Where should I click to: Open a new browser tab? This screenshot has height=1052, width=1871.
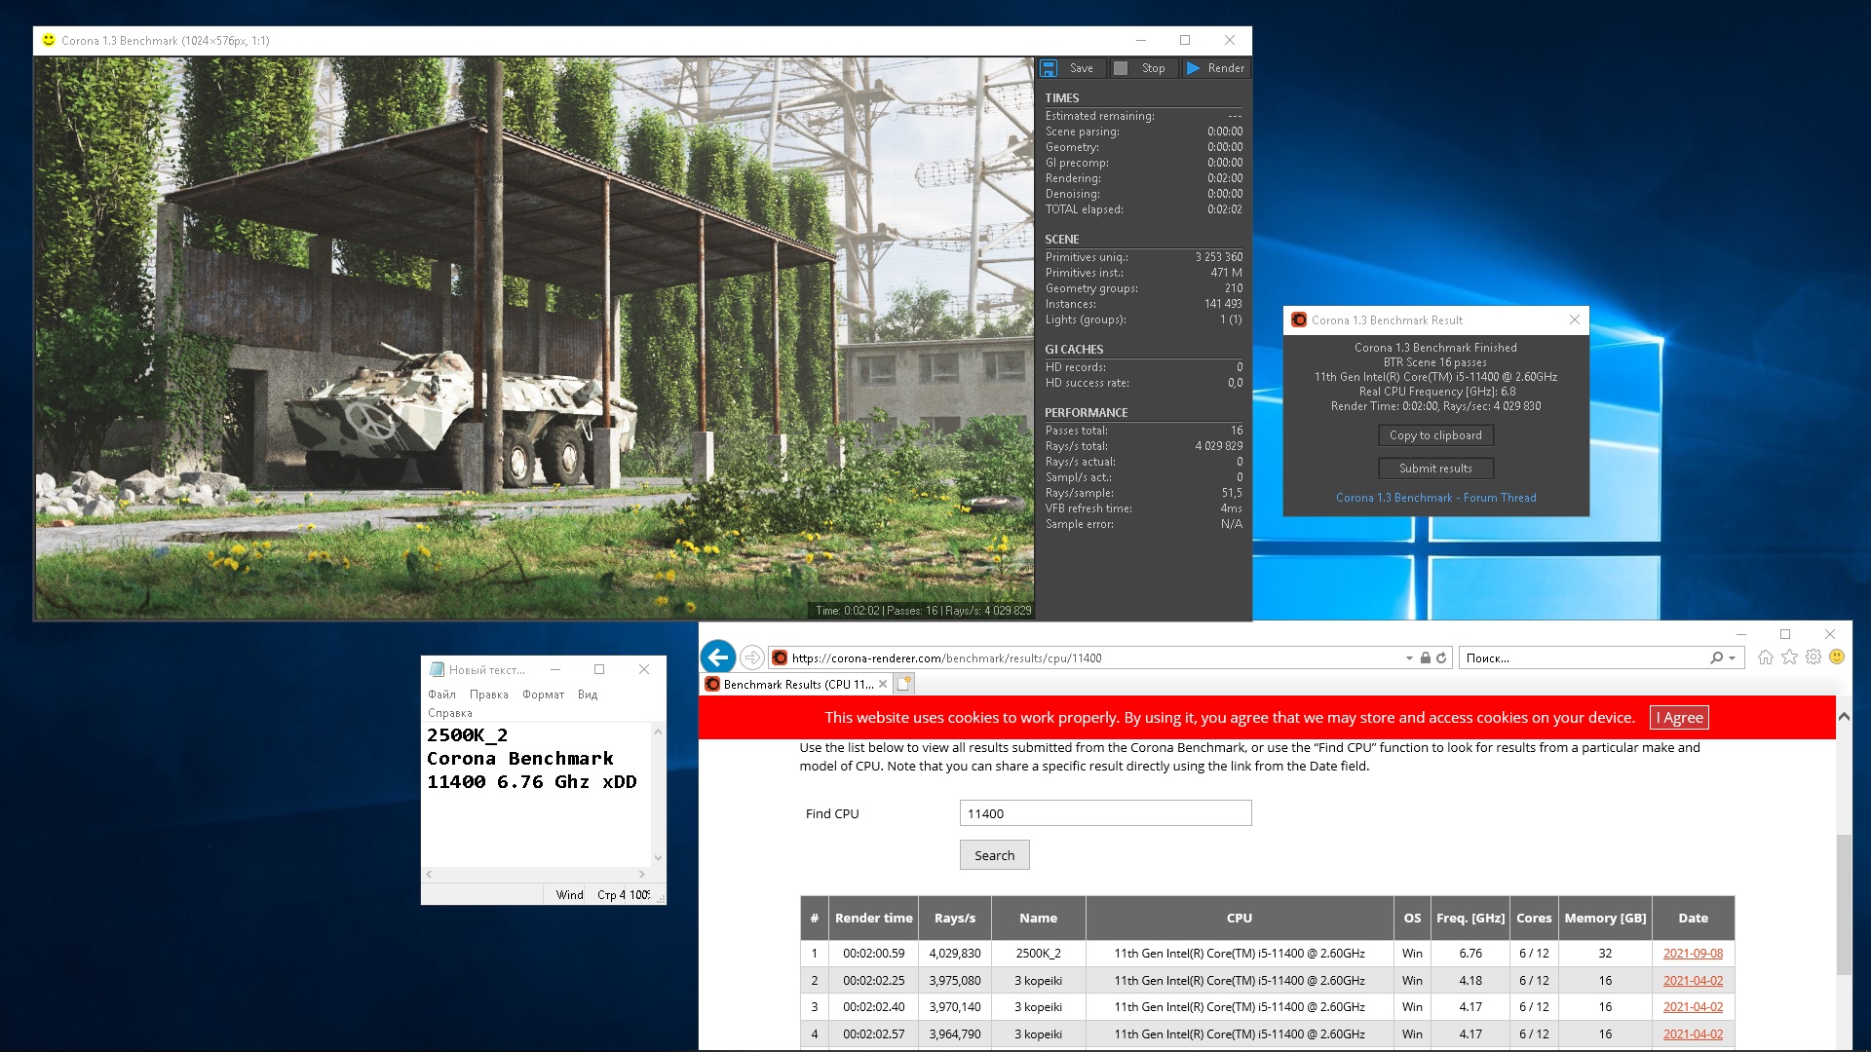click(904, 684)
